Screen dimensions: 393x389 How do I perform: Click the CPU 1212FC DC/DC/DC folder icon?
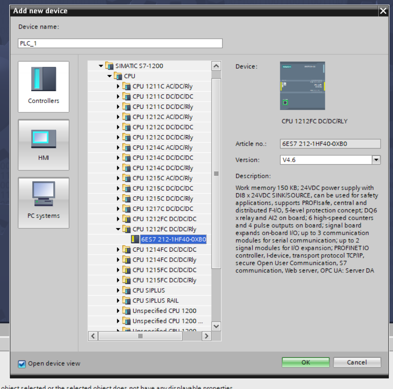pyautogui.click(x=126, y=219)
